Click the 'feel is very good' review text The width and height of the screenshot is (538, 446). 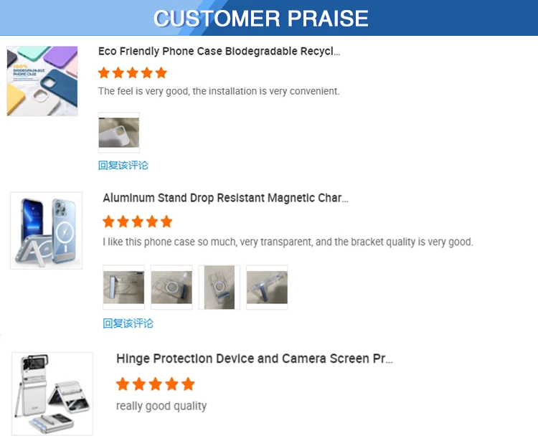219,91
